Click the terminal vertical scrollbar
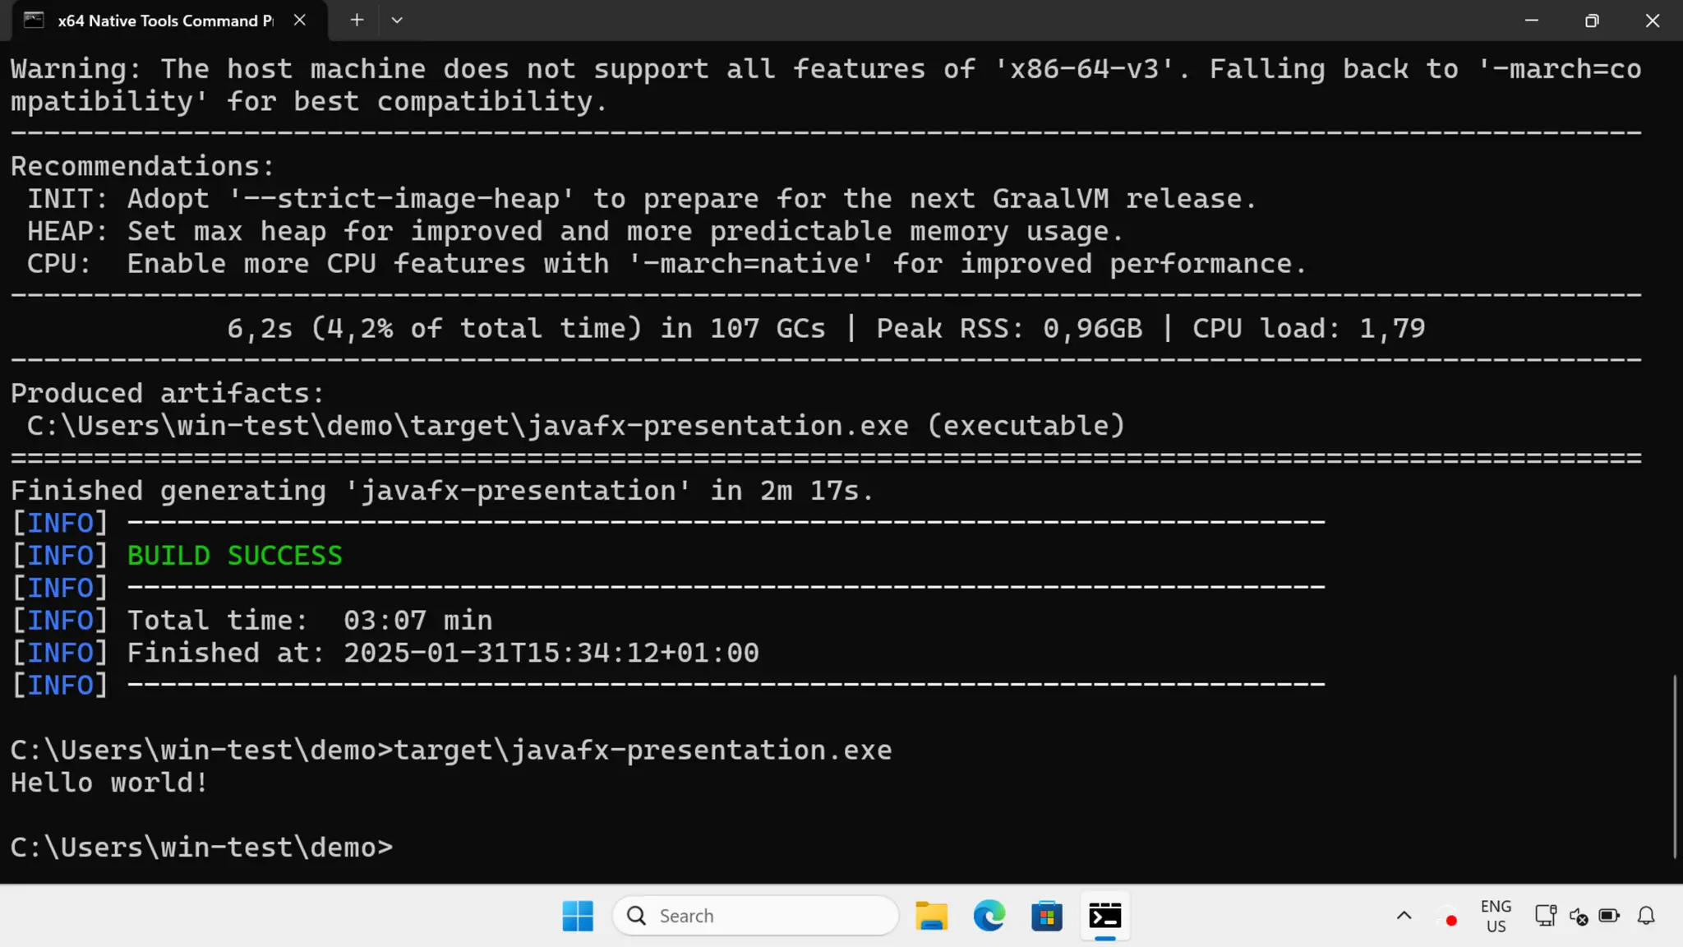The height and width of the screenshot is (947, 1683). (1675, 765)
